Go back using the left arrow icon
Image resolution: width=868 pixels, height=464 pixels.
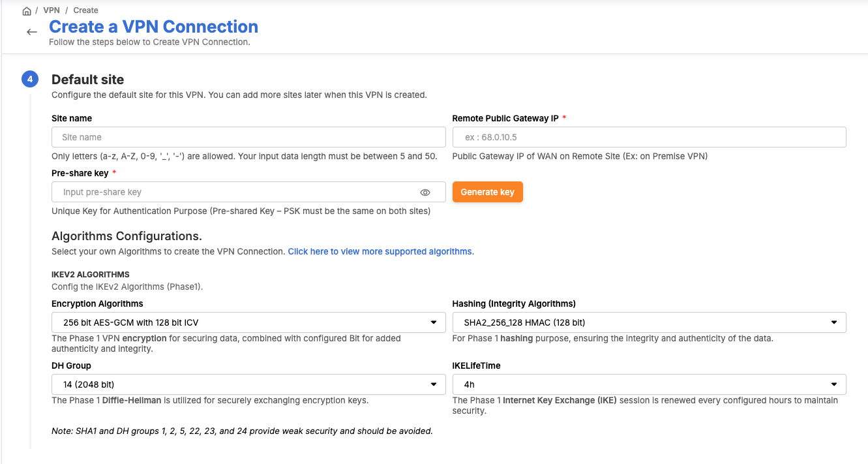click(32, 32)
